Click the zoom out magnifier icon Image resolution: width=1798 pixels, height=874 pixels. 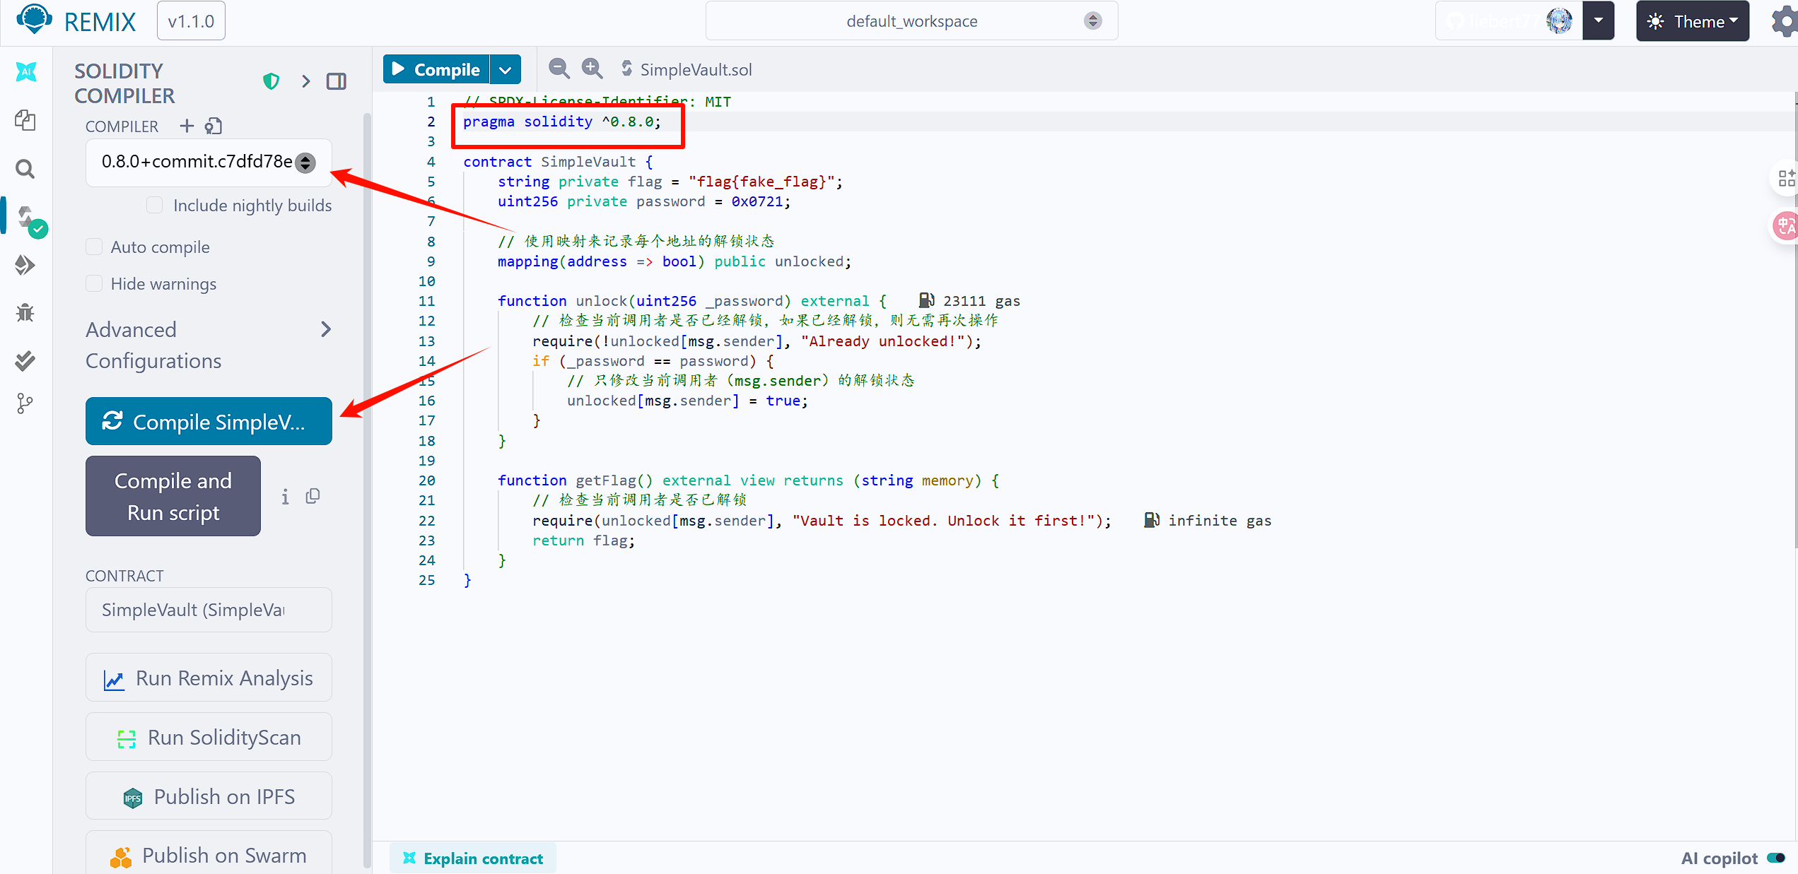(559, 69)
